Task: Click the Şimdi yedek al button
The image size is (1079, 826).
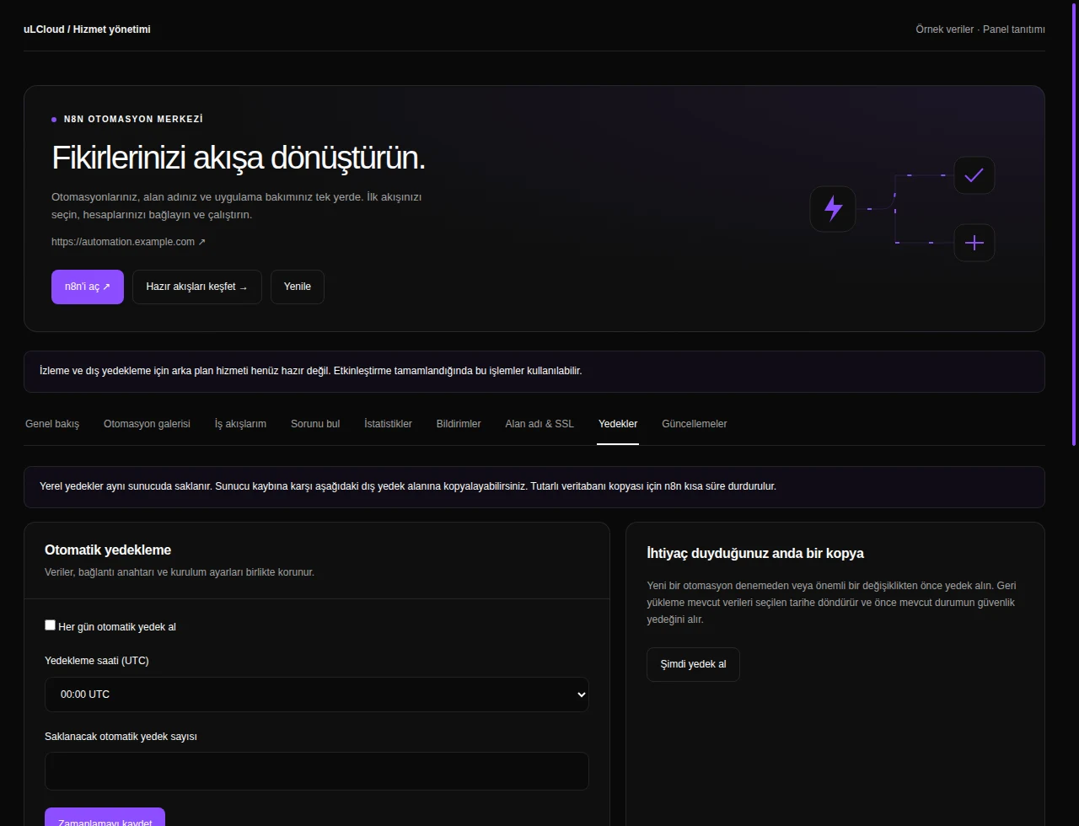Action: coord(693,664)
